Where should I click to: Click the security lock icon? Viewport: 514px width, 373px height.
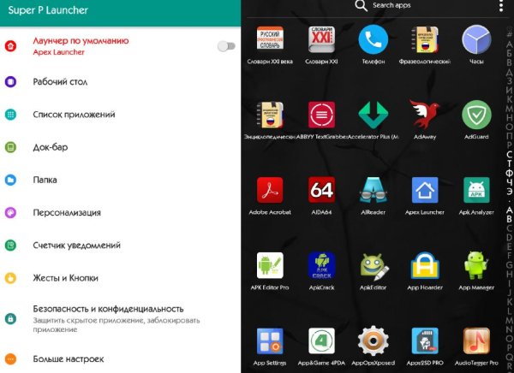click(x=10, y=318)
